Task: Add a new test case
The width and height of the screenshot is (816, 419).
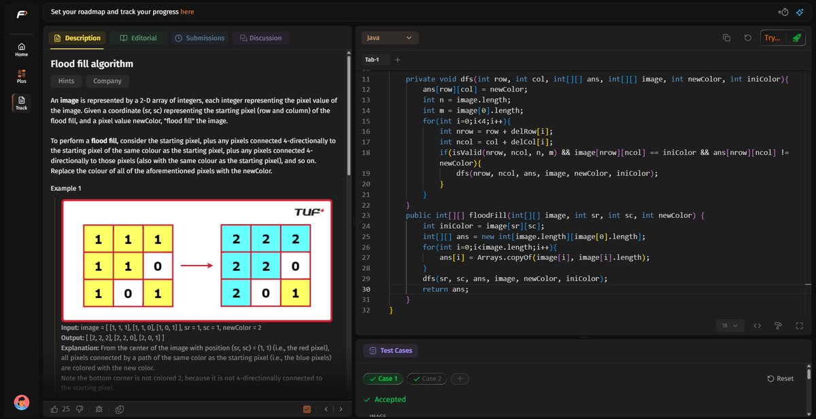Action: (x=460, y=378)
